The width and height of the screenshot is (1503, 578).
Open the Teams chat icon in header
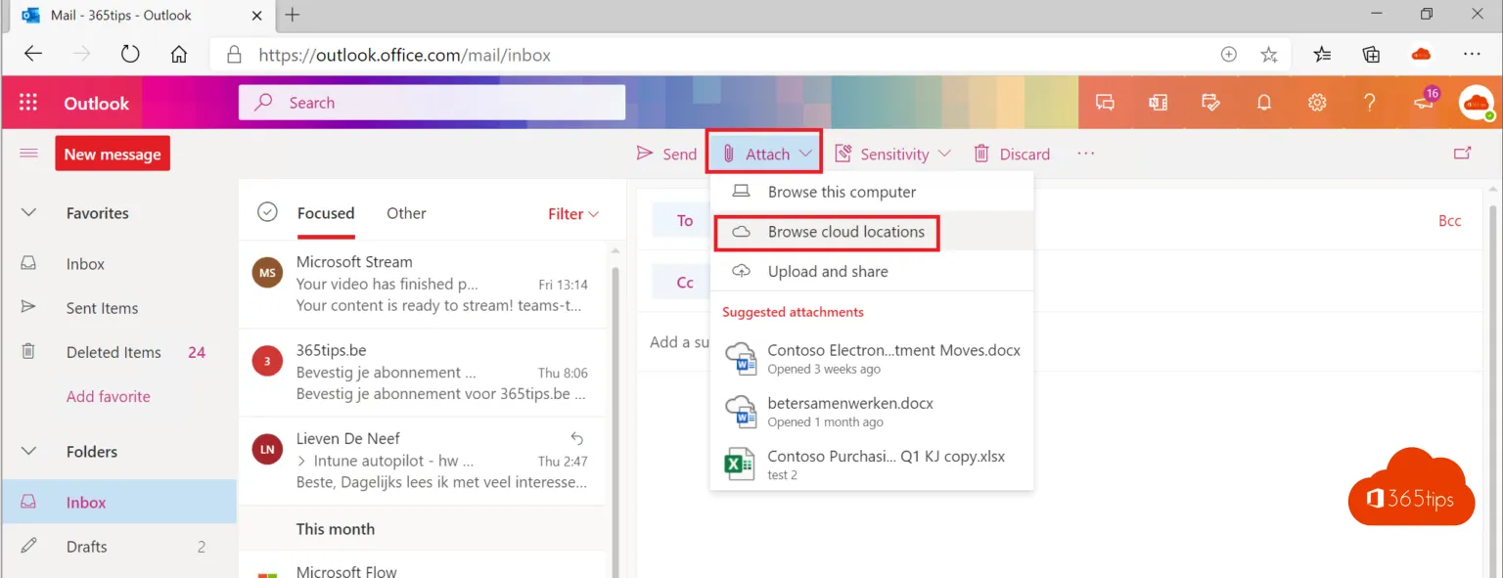[1105, 103]
